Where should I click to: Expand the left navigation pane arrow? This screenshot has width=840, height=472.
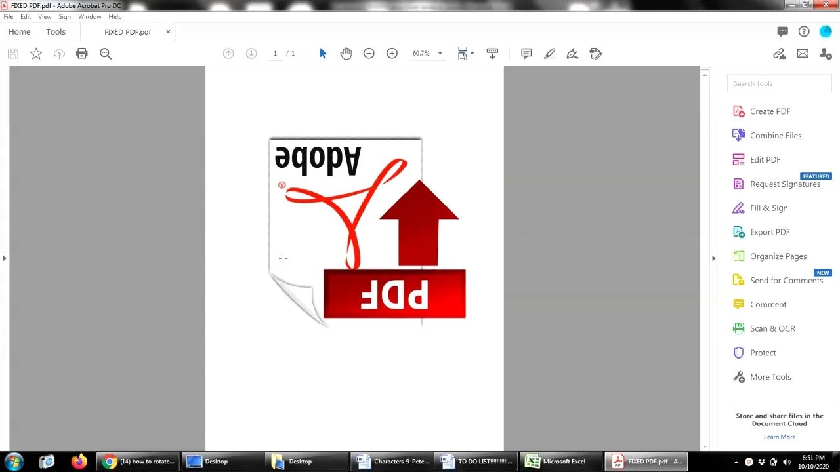coord(5,258)
